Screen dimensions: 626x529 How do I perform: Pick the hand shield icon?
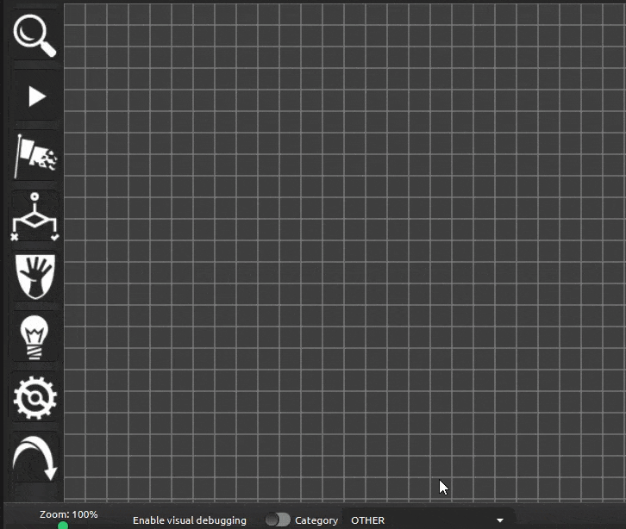pos(35,277)
